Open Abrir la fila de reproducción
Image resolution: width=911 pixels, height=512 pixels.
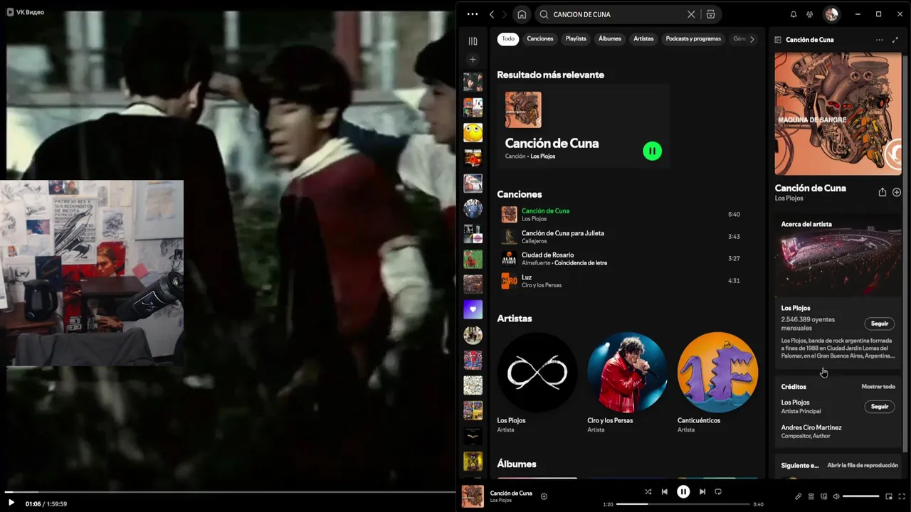pyautogui.click(x=863, y=465)
